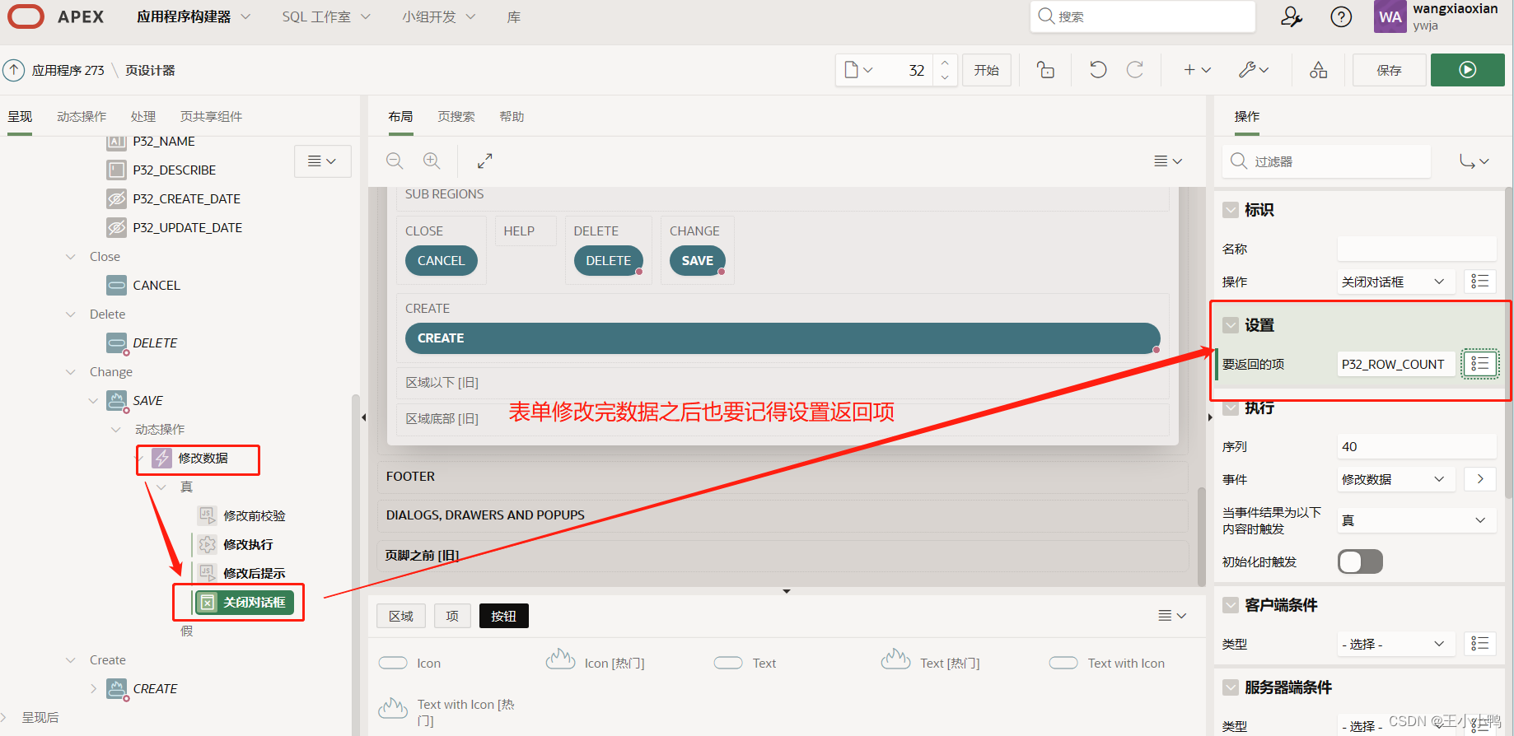Switch to the 帮助 tab
Image resolution: width=1514 pixels, height=736 pixels.
[512, 117]
